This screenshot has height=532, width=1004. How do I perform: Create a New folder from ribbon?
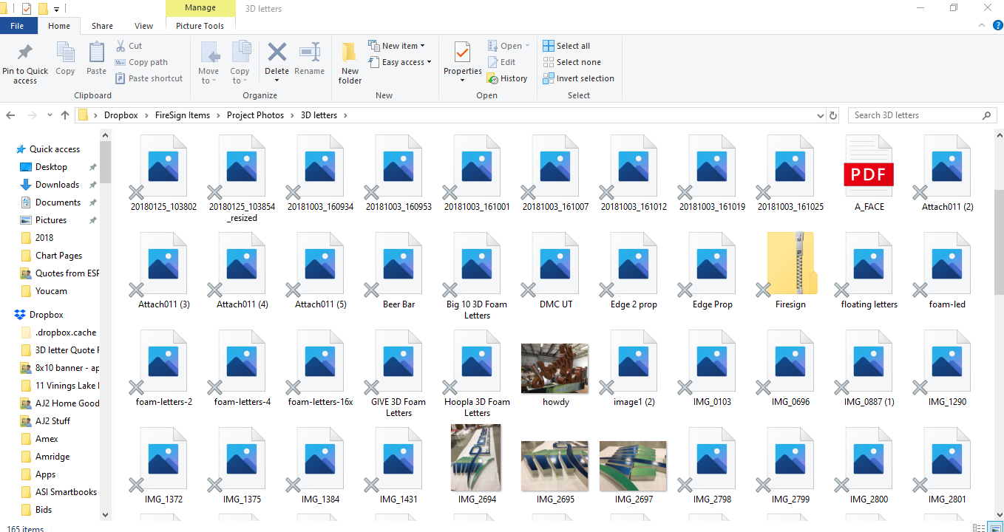[x=350, y=63]
